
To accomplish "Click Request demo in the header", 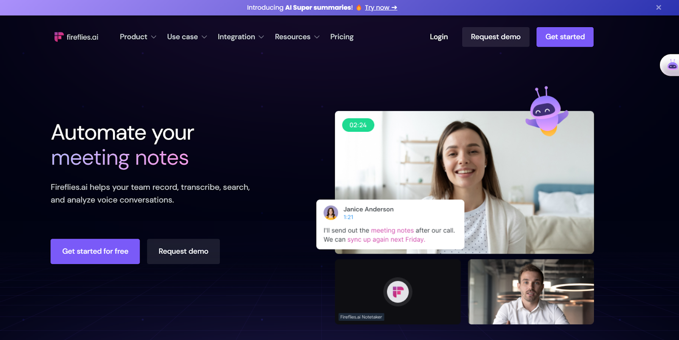I will point(496,37).
